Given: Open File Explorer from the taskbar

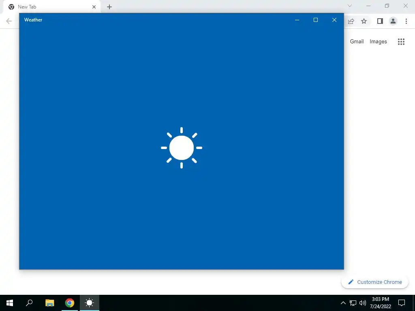Looking at the screenshot, I should tap(49, 303).
